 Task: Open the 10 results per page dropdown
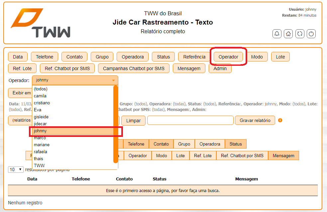(x=16, y=169)
